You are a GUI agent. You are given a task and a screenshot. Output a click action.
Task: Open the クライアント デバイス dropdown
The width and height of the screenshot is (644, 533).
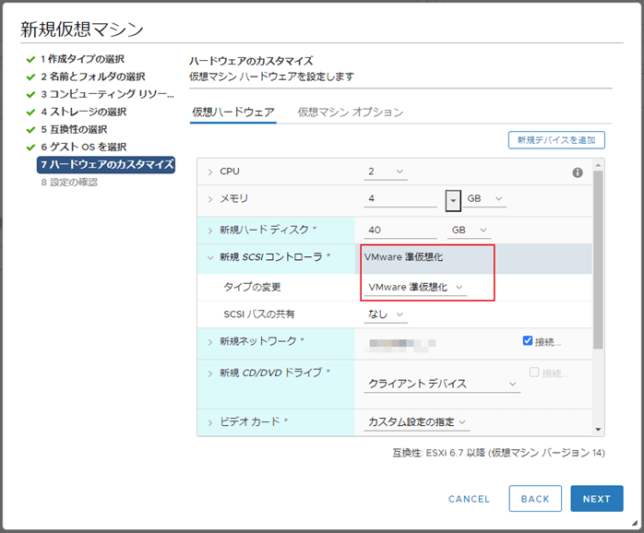click(442, 384)
